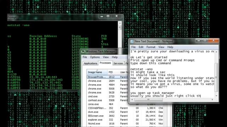Screen dimensions: 227x127
Task: Open Help menu in Notepad
Action: (x=170, y=47)
